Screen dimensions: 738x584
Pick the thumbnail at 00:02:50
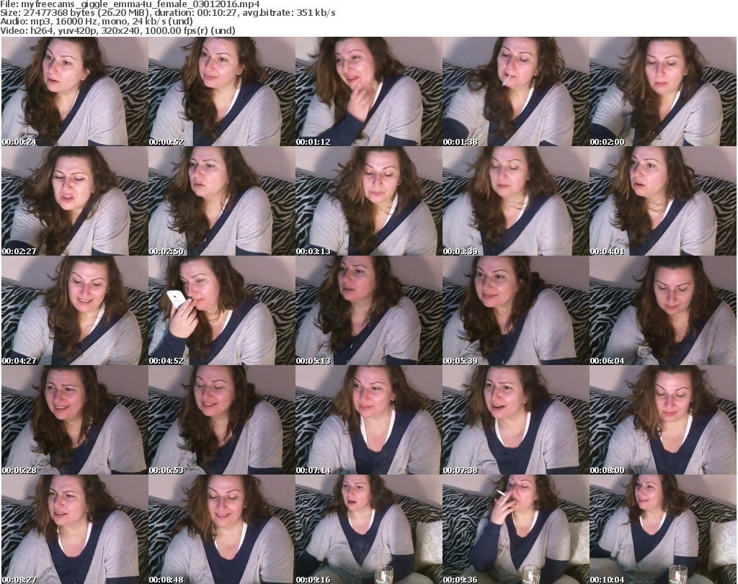coord(222,201)
